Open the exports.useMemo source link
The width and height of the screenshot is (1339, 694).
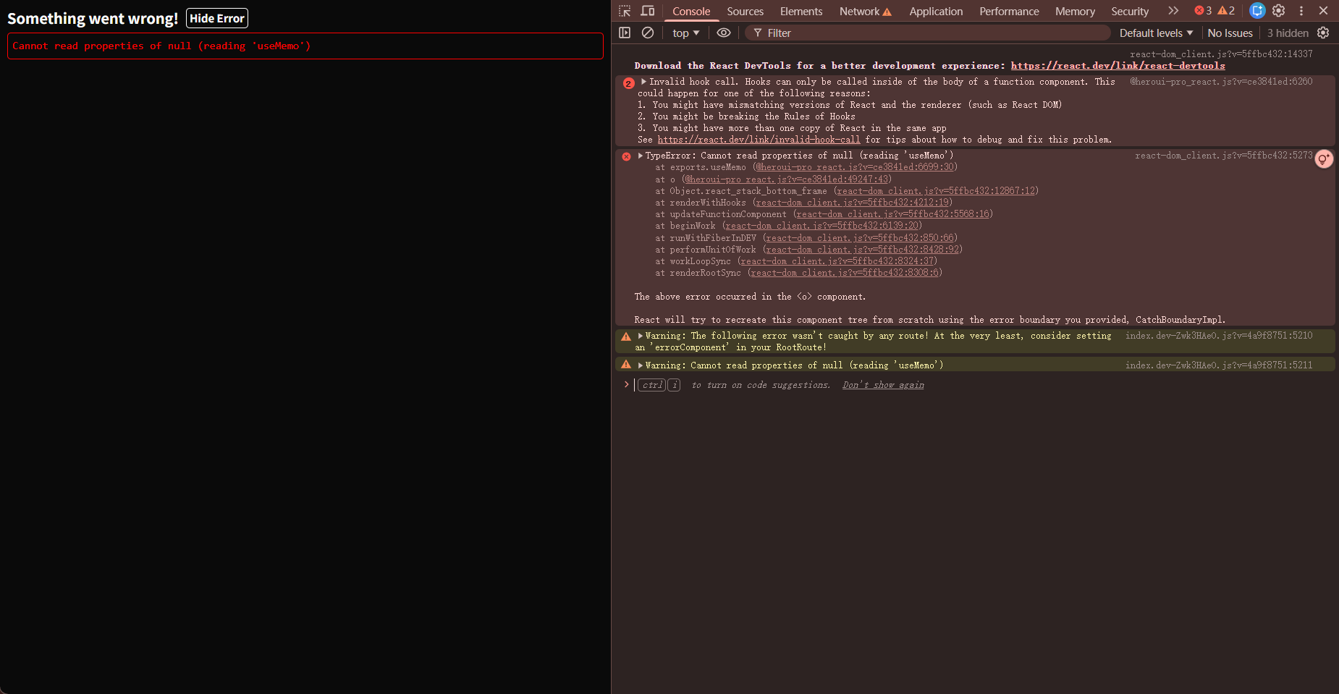pyautogui.click(x=855, y=167)
